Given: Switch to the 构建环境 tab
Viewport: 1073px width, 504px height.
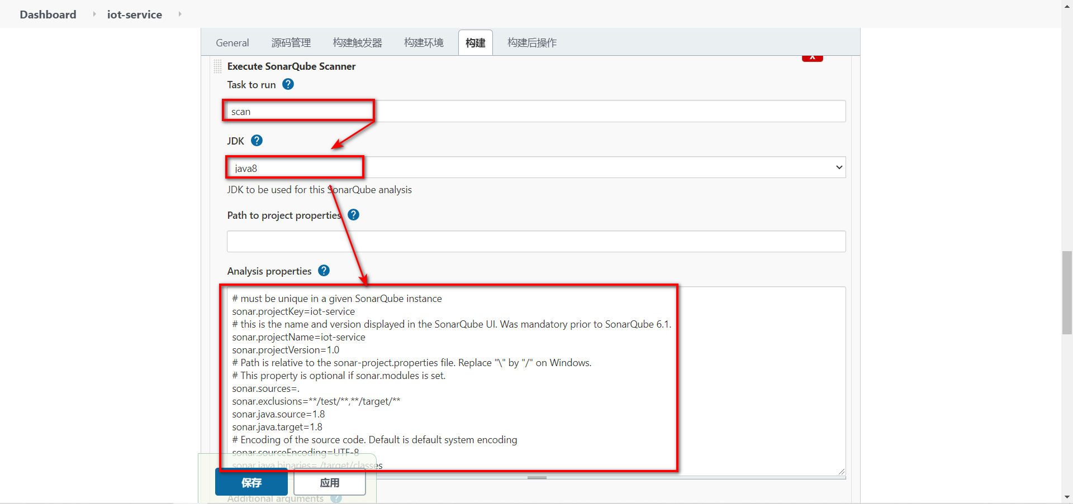Looking at the screenshot, I should pos(424,43).
